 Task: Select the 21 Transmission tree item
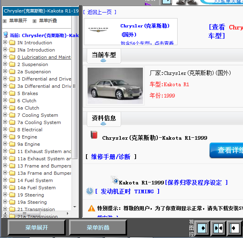(x=36, y=209)
